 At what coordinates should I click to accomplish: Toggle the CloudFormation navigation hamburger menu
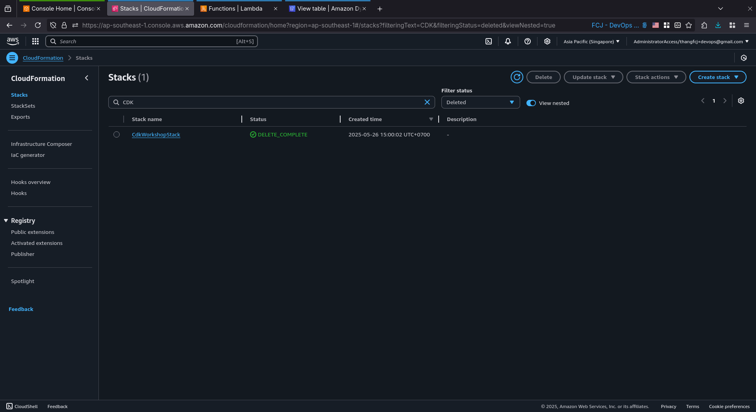pos(12,58)
